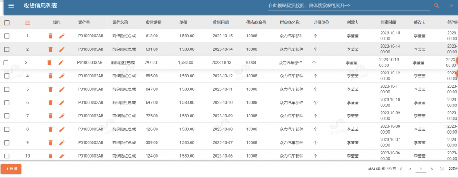Check the box for row 6
The height and width of the screenshot is (178, 458).
(7, 102)
